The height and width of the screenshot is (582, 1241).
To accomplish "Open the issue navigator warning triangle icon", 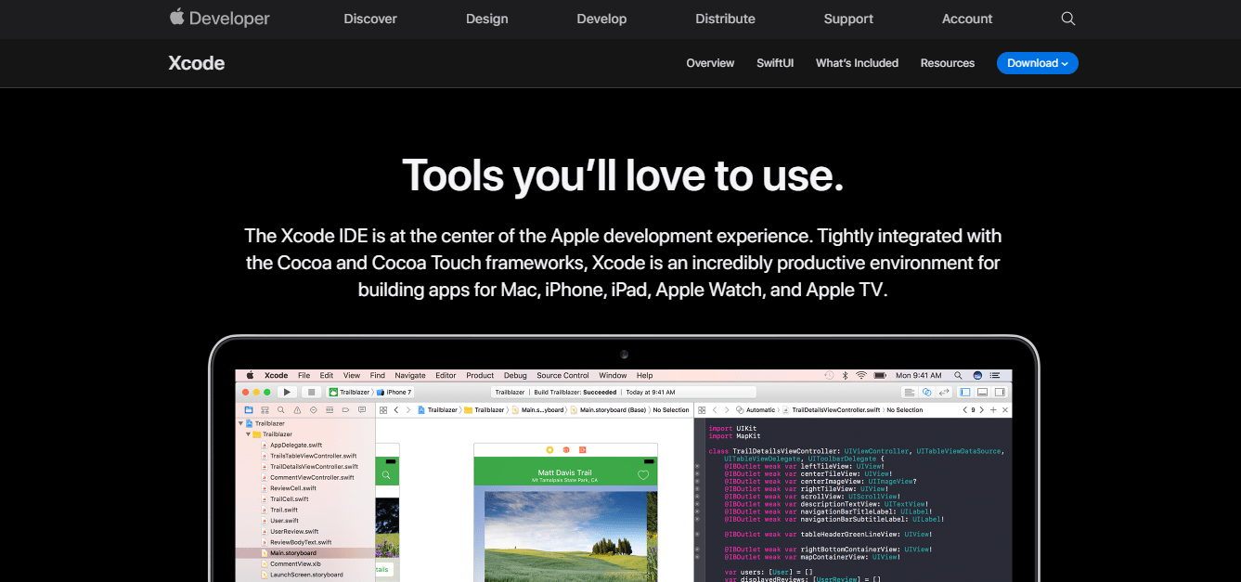I will pyautogui.click(x=297, y=409).
